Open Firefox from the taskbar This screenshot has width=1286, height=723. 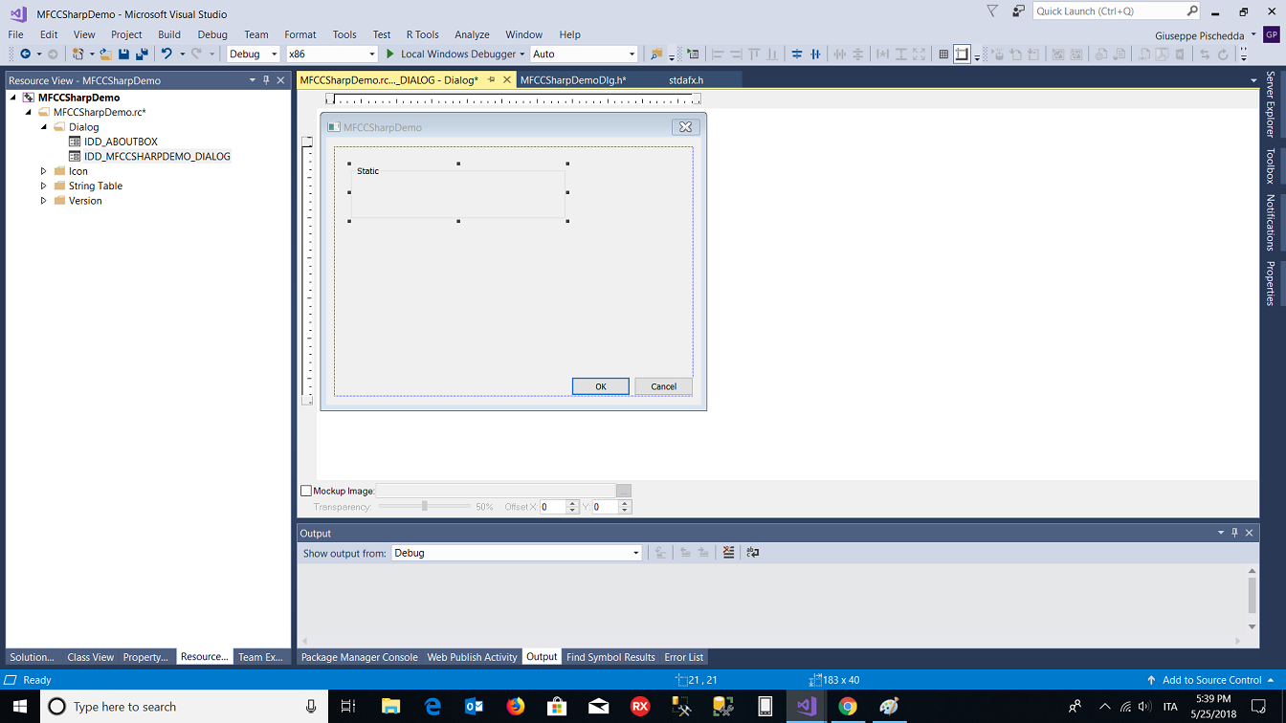516,707
